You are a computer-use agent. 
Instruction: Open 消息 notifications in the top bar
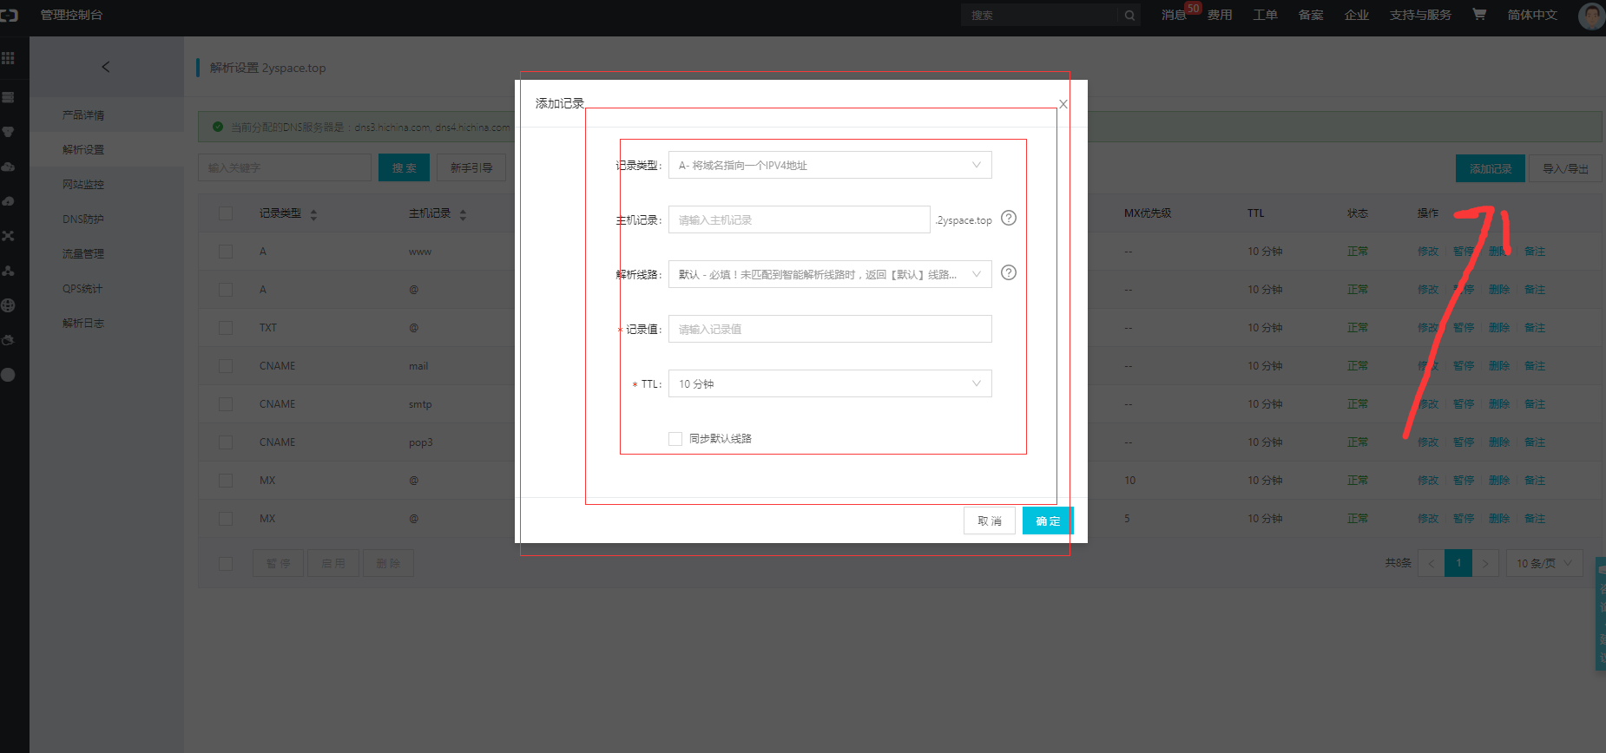tap(1174, 15)
